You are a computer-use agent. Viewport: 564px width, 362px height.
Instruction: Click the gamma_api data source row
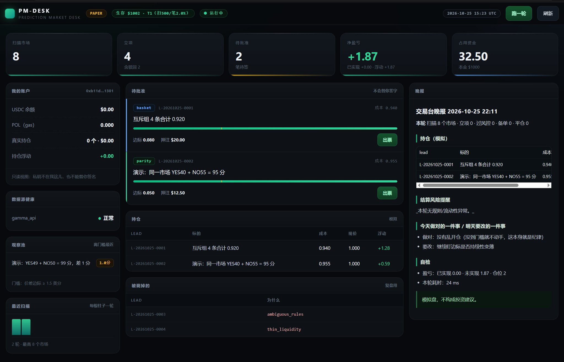pos(63,218)
